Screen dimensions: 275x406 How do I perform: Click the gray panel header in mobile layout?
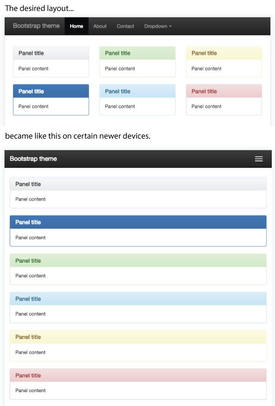[138, 184]
